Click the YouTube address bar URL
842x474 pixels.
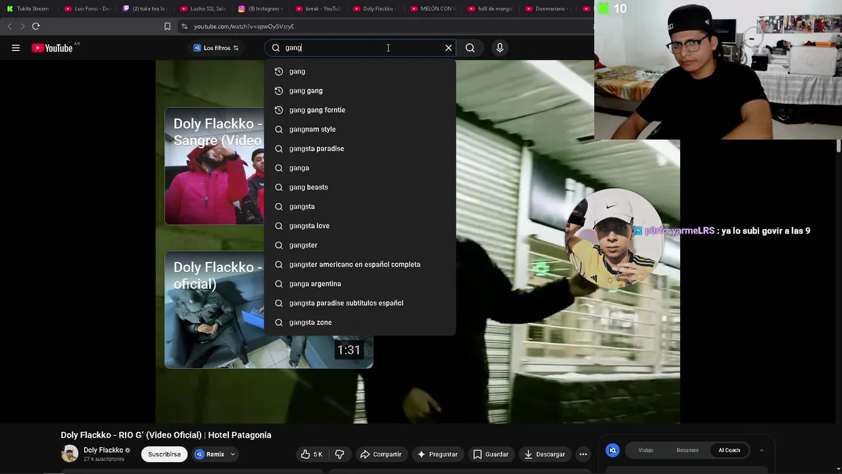pos(244,26)
